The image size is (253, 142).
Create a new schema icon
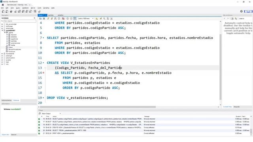point(16,11)
